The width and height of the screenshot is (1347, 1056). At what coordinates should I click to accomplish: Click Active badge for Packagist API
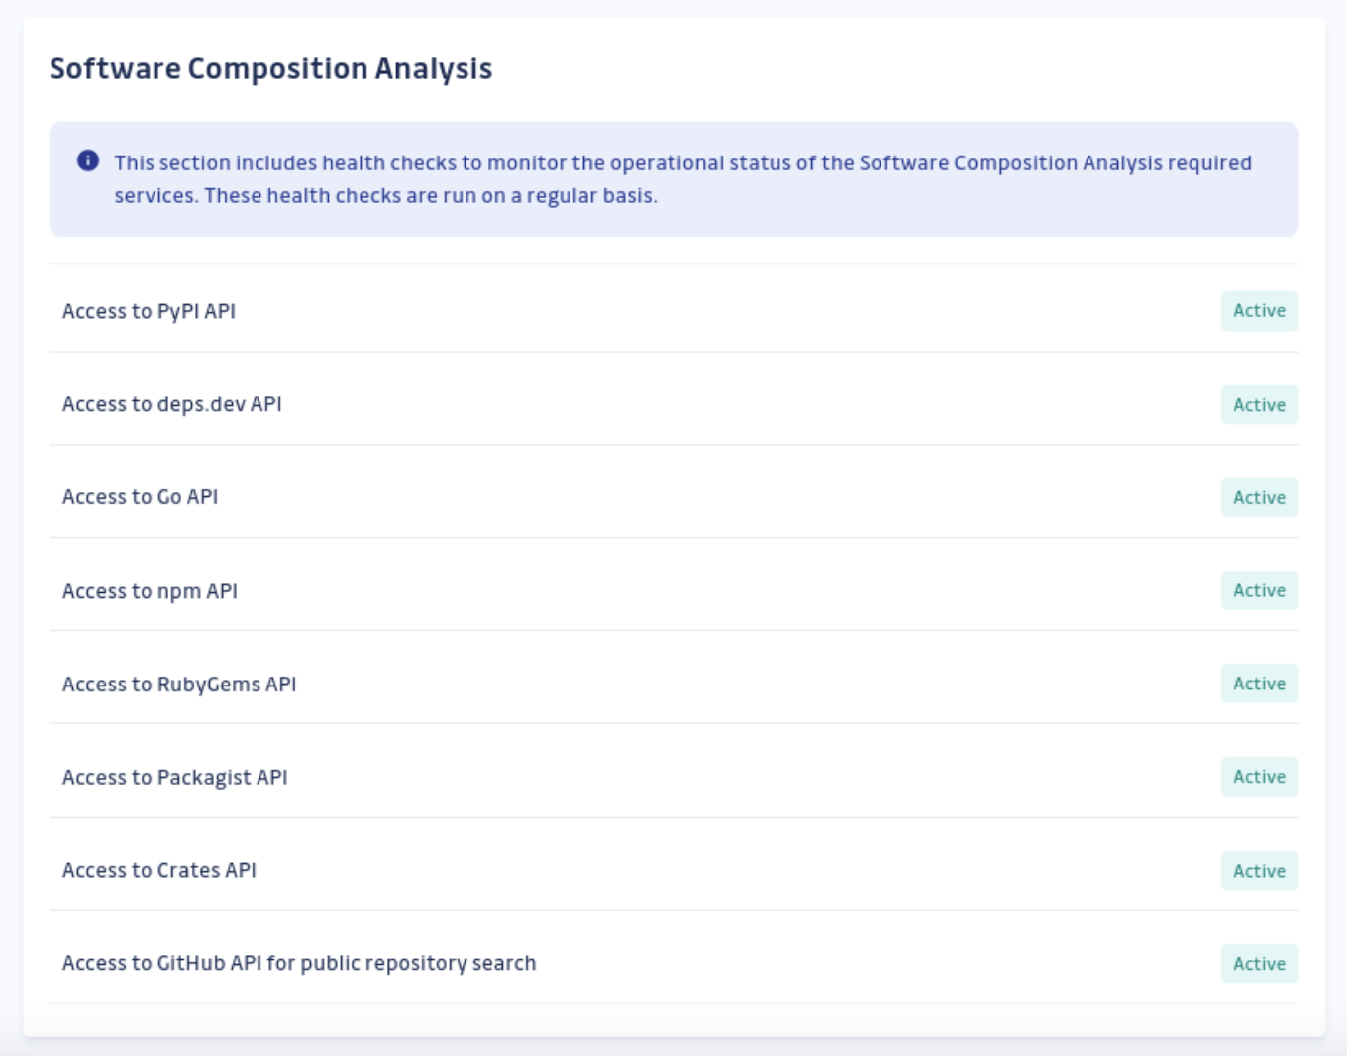click(1259, 777)
